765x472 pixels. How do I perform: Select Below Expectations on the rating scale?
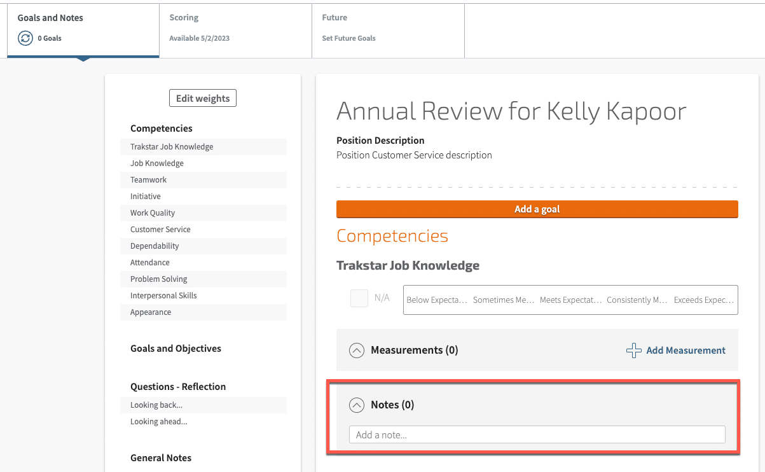(x=437, y=300)
